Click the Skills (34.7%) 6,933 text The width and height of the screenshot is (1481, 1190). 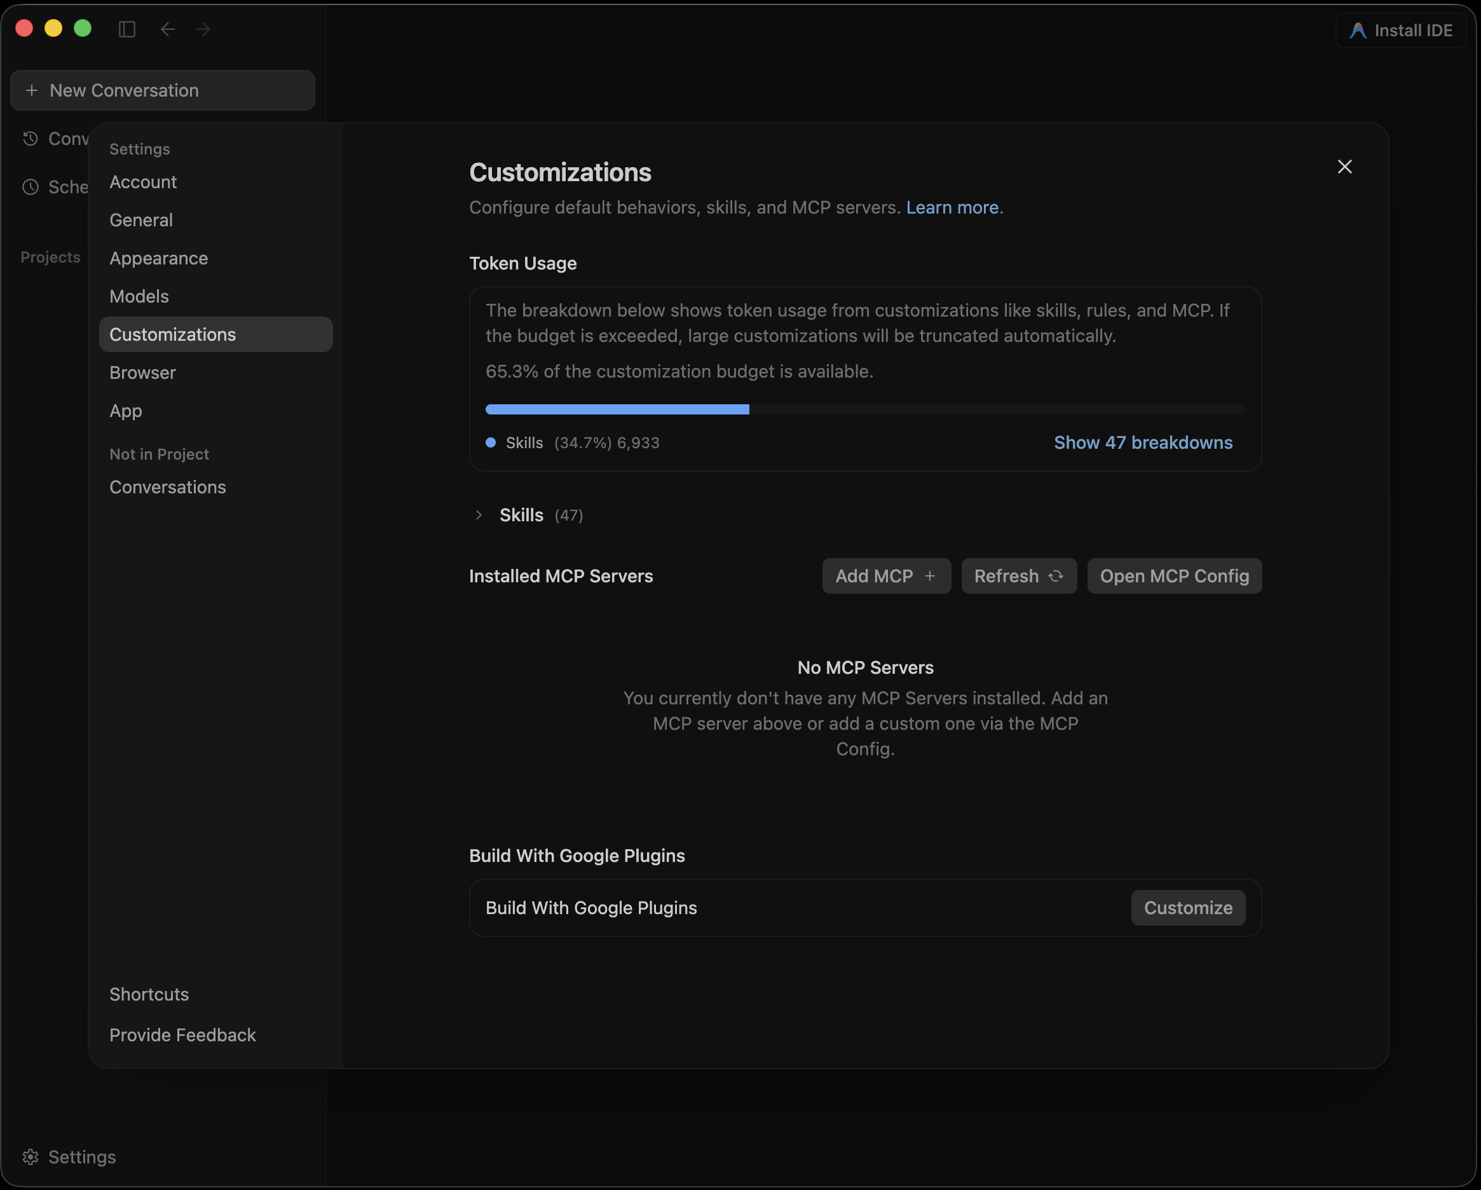click(582, 442)
